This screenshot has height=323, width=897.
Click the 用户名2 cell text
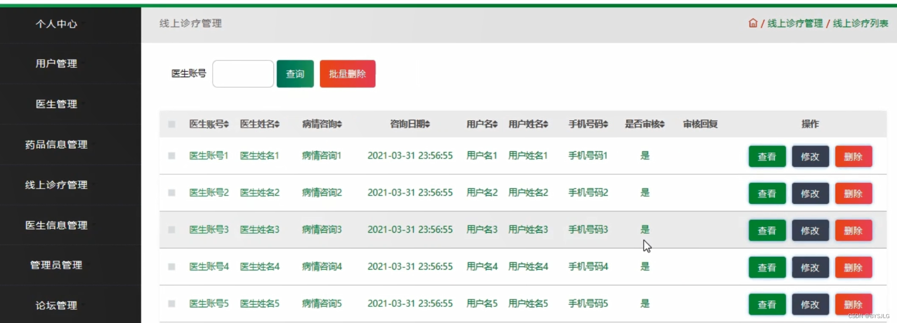click(482, 192)
